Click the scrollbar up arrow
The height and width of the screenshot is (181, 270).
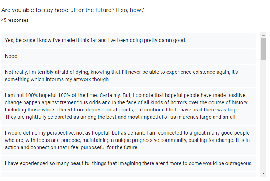click(x=263, y=35)
